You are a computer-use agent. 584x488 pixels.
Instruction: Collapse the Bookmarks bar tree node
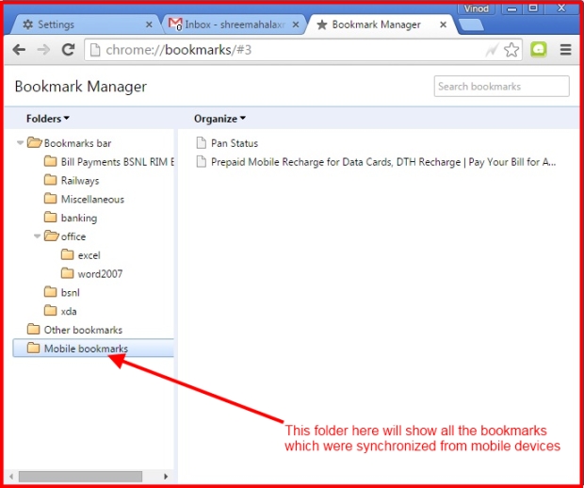click(x=21, y=142)
